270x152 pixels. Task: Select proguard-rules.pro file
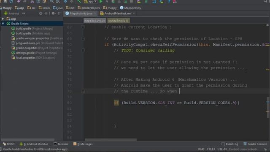[x=37, y=43]
